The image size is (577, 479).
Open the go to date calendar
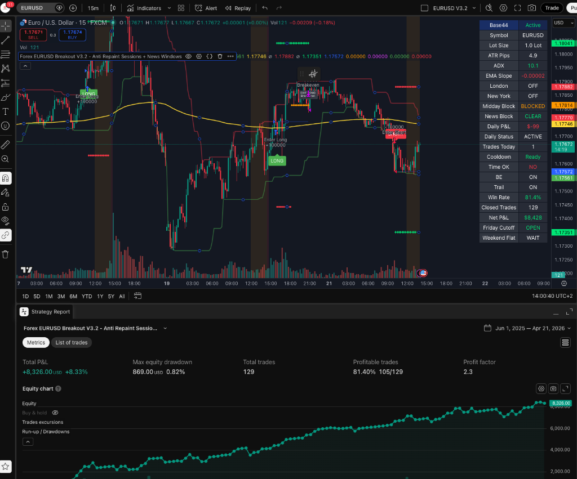pyautogui.click(x=137, y=296)
